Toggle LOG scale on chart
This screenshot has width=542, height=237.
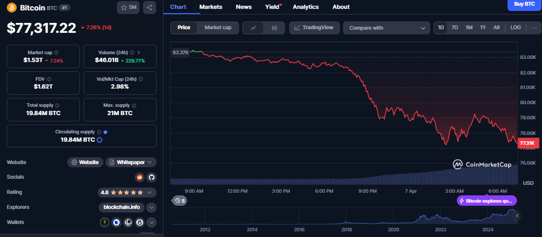pos(515,28)
